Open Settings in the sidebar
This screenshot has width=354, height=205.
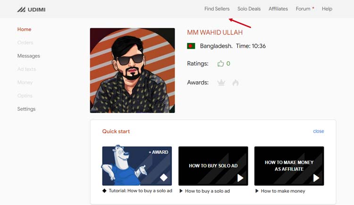tap(26, 109)
